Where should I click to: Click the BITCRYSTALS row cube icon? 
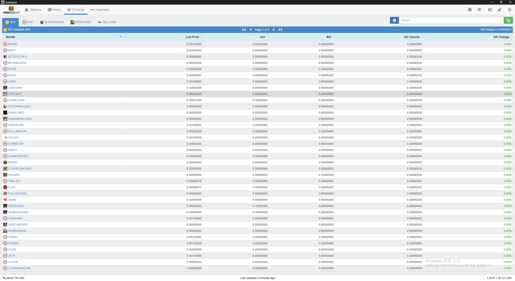pos(5,57)
